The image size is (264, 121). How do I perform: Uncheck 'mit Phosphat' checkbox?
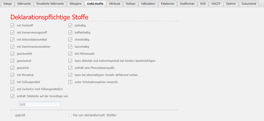[x=12, y=75]
